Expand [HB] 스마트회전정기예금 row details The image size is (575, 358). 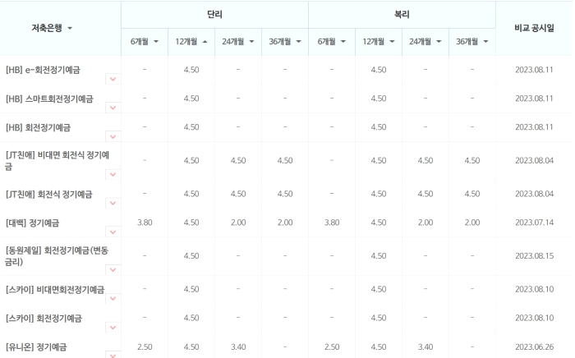113,108
